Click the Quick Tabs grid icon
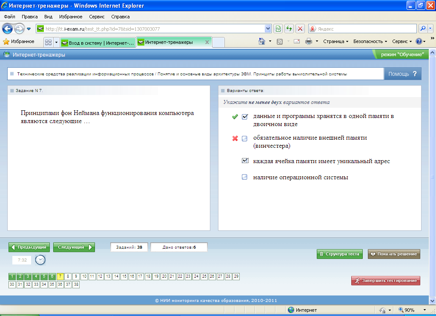 click(48, 42)
